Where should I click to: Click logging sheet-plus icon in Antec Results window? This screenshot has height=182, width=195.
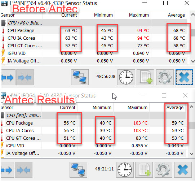coord(144,170)
